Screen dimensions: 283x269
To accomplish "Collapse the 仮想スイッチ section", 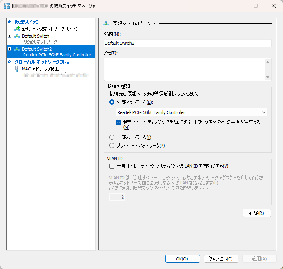I will tap(10, 22).
